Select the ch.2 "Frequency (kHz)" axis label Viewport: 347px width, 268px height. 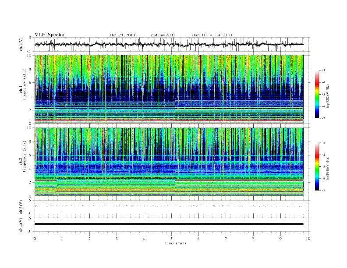point(25,156)
